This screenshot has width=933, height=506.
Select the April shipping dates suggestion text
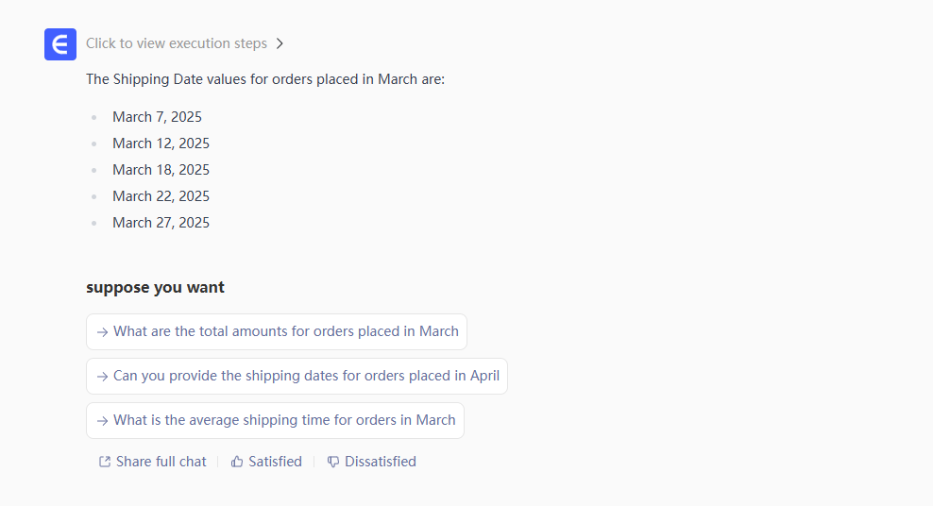point(306,376)
